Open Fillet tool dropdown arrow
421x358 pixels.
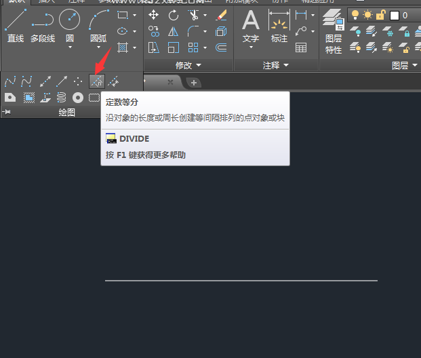click(x=205, y=31)
